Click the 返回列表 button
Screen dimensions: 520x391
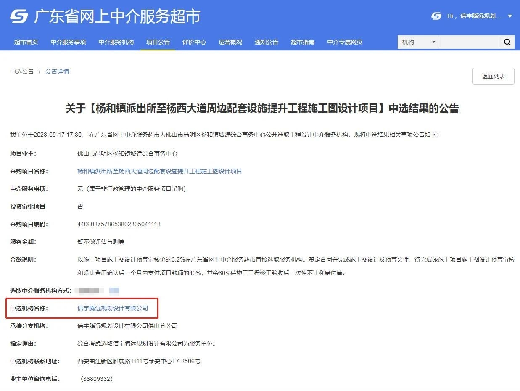493,76
